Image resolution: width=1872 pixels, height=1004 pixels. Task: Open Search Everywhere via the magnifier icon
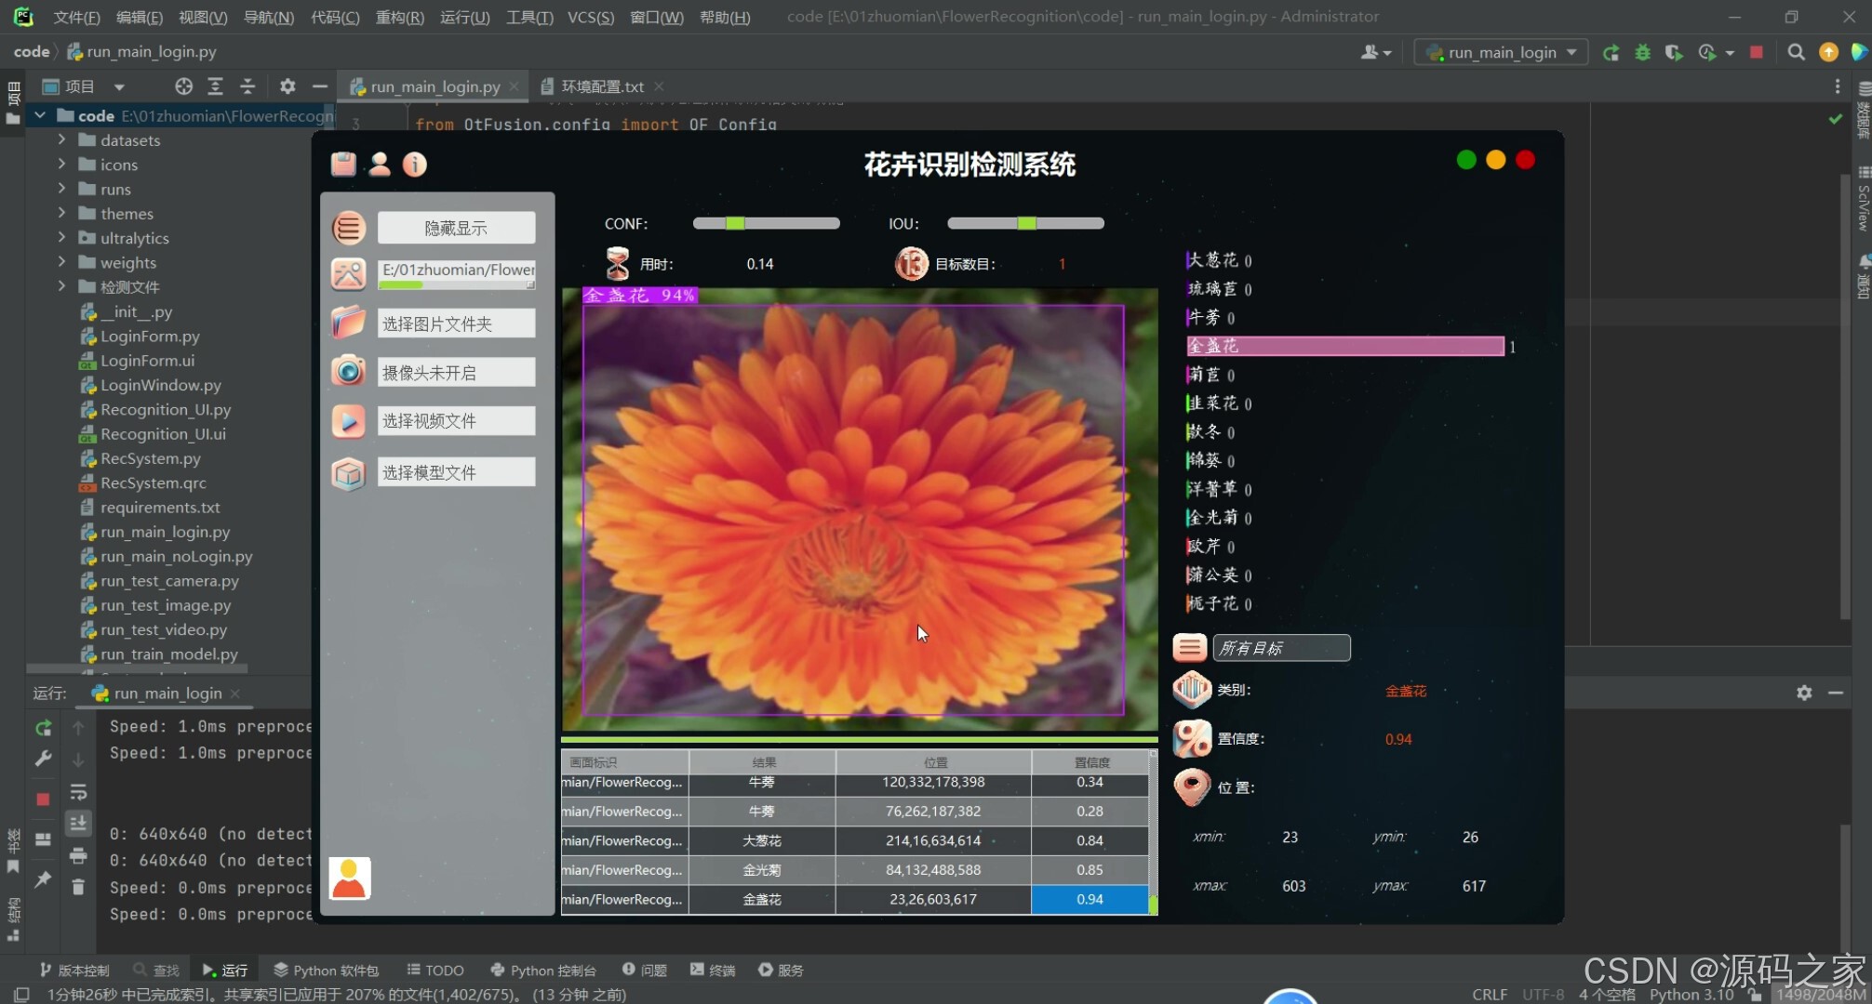(1796, 52)
